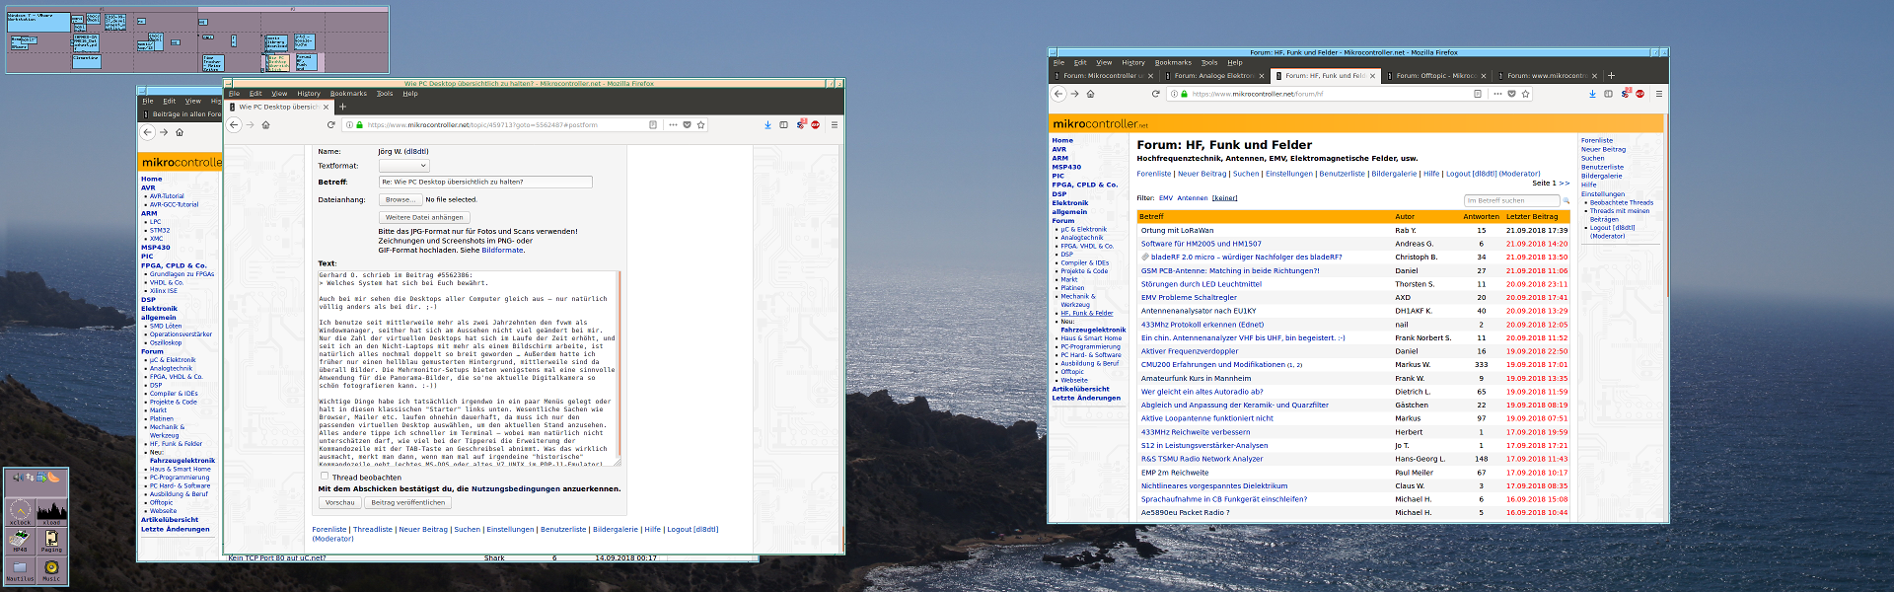
Task: Show sidebars icon in HF forum window
Action: click(1608, 94)
